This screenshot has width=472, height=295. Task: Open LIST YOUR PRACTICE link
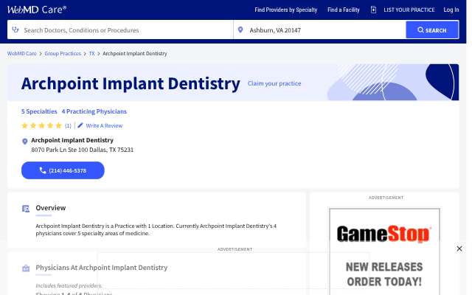click(x=409, y=10)
